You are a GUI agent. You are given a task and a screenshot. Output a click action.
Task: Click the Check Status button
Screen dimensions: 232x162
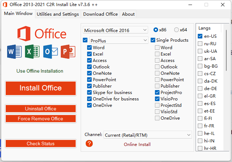tap(41, 143)
